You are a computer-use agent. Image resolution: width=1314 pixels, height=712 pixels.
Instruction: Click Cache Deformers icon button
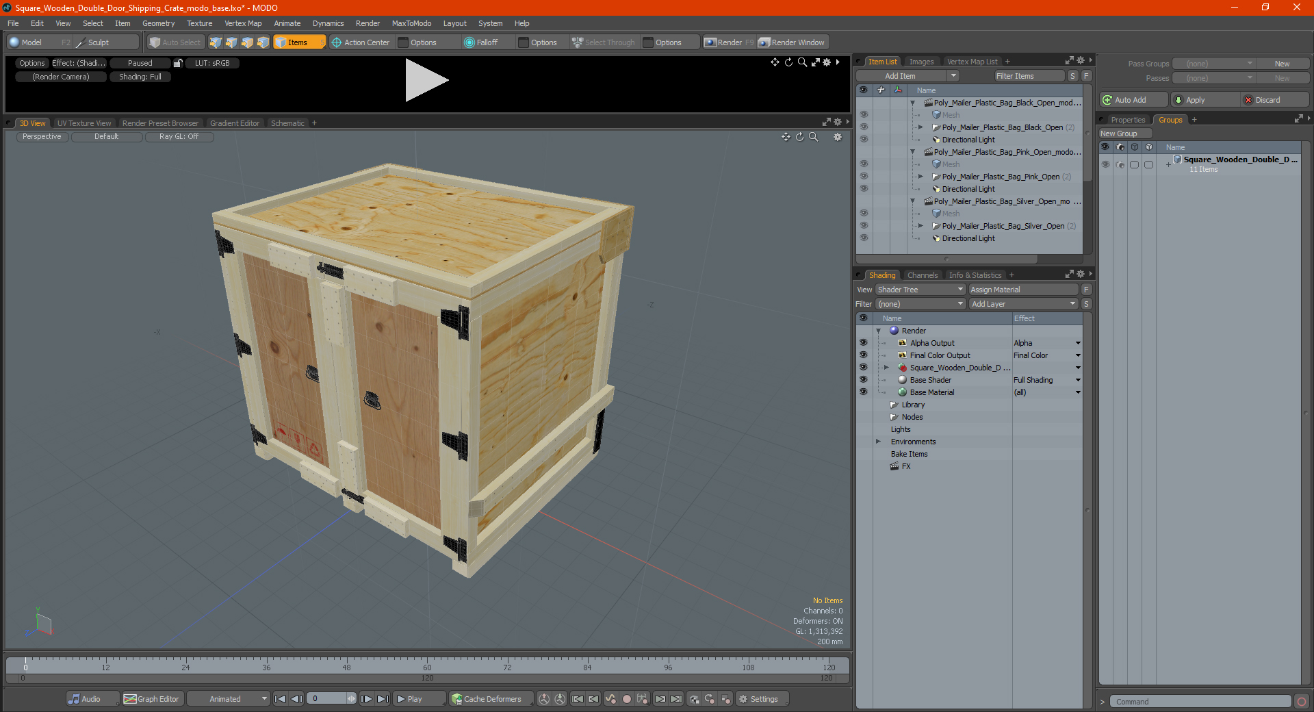point(456,699)
